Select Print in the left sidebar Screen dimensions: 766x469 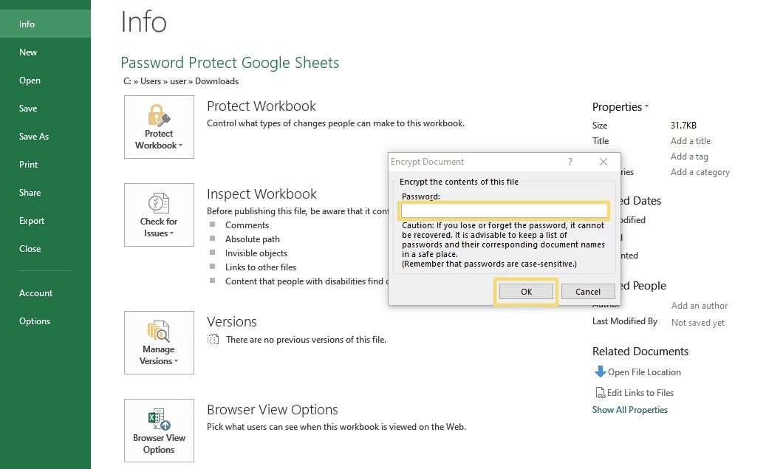pyautogui.click(x=29, y=165)
